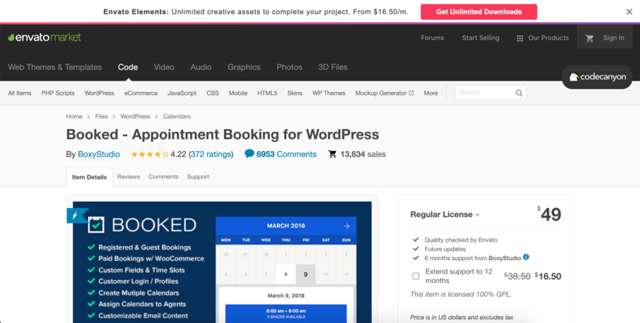Viewport: 640px width, 323px height.
Task: Click Get Unlimited Downloads button
Action: pos(479,12)
